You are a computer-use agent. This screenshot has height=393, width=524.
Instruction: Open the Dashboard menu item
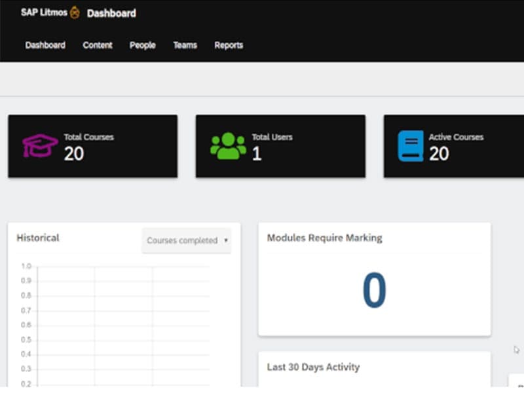coord(45,45)
